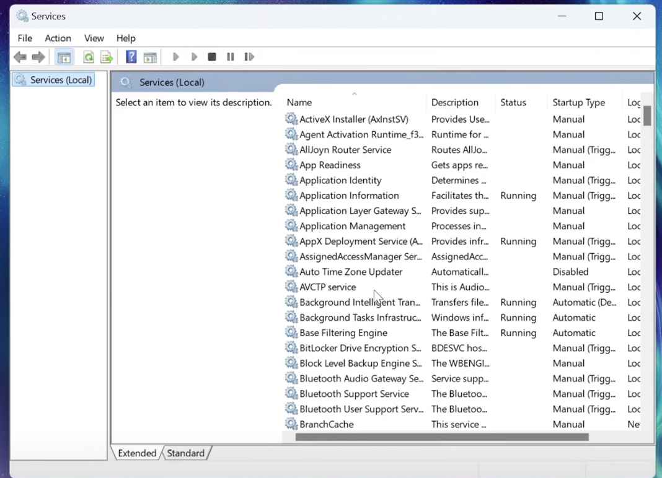
Task: Select Application Layer Gateway service row
Action: click(x=462, y=211)
